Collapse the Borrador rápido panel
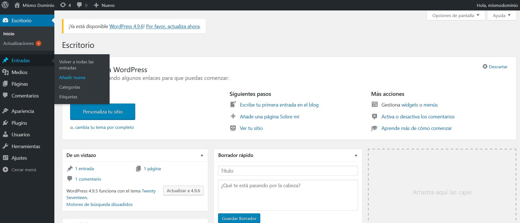Viewport: 520px width, 223px height. [x=356, y=155]
